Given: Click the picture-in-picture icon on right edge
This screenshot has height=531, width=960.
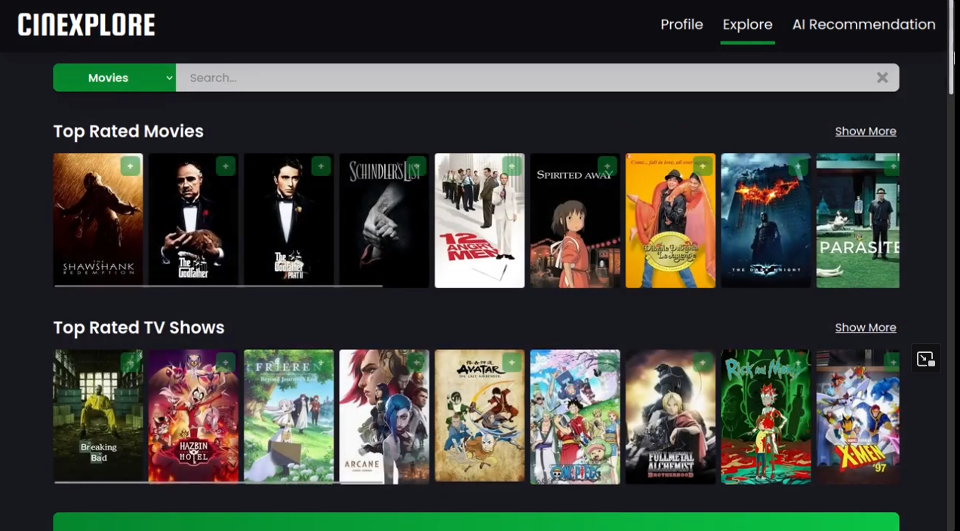Looking at the screenshot, I should point(925,359).
